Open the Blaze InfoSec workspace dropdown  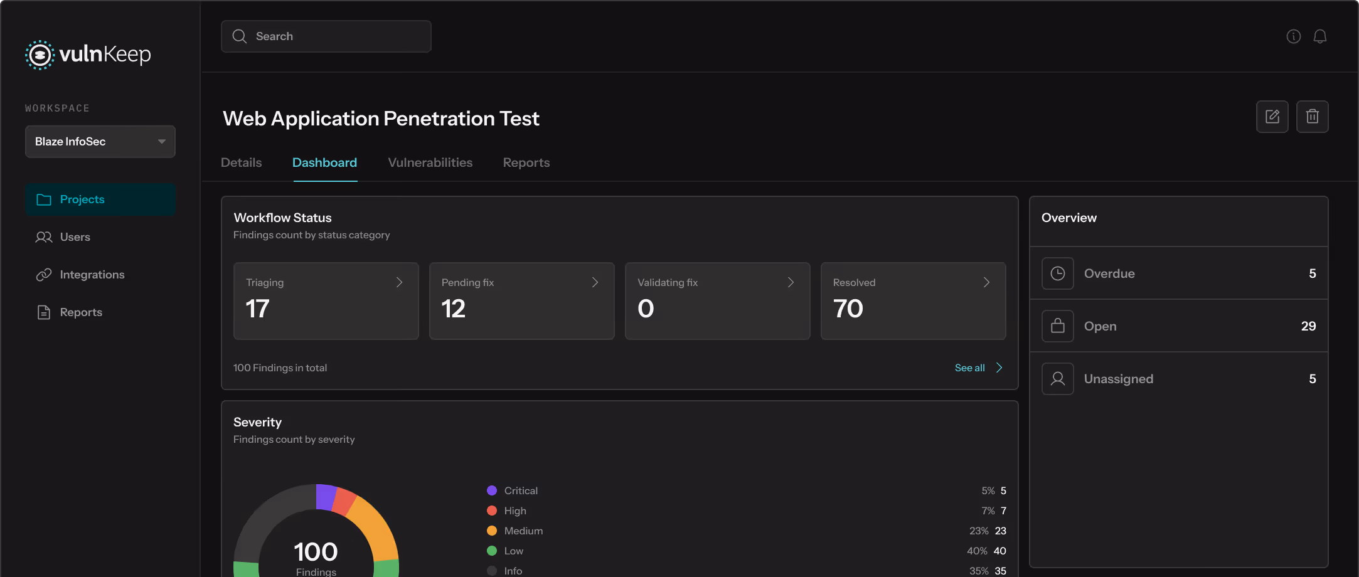(x=100, y=142)
